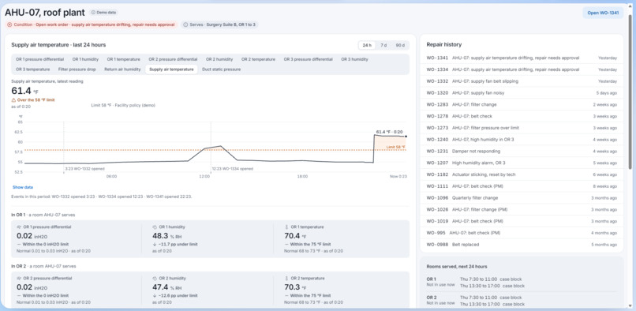636x311 pixels.
Task: Click the OR 2 pressure differential card icon
Action: (19, 279)
